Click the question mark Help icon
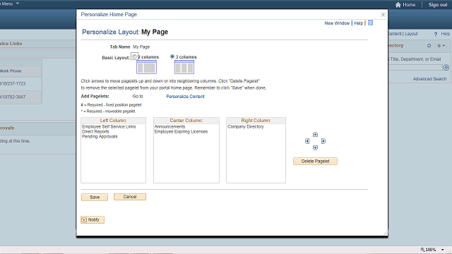This screenshot has width=452, height=254. (x=436, y=34)
